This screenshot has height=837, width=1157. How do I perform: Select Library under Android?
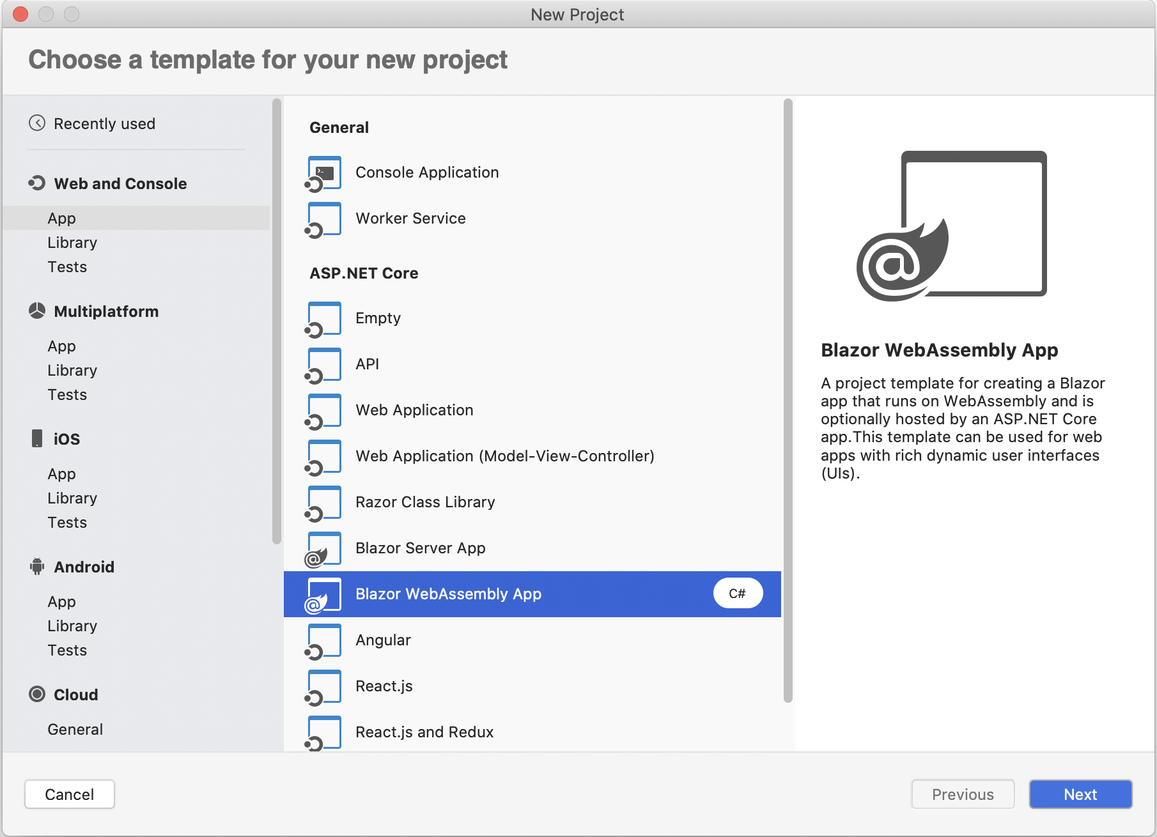72,626
